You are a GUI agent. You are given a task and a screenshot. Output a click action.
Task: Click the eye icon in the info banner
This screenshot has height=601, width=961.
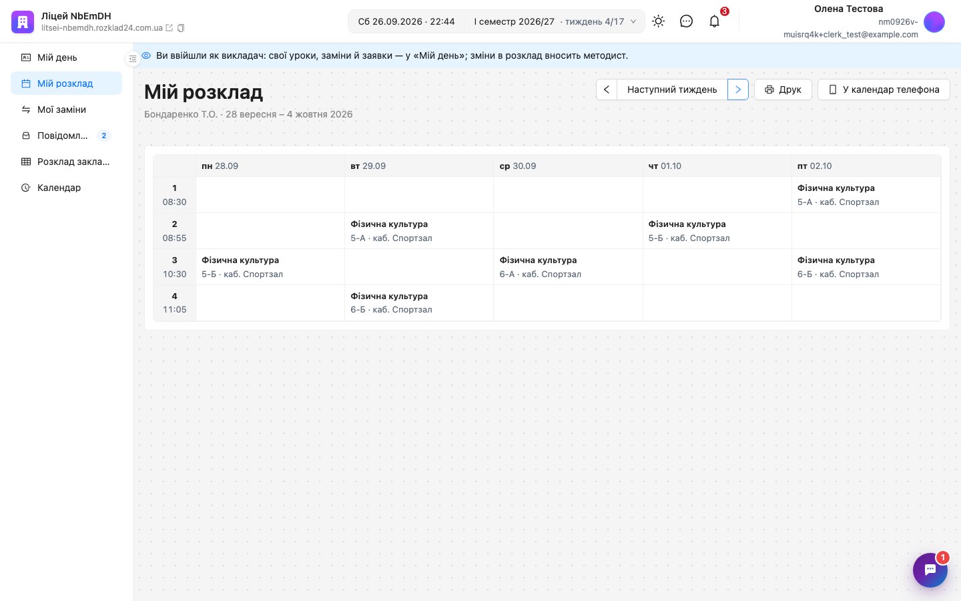pos(146,55)
